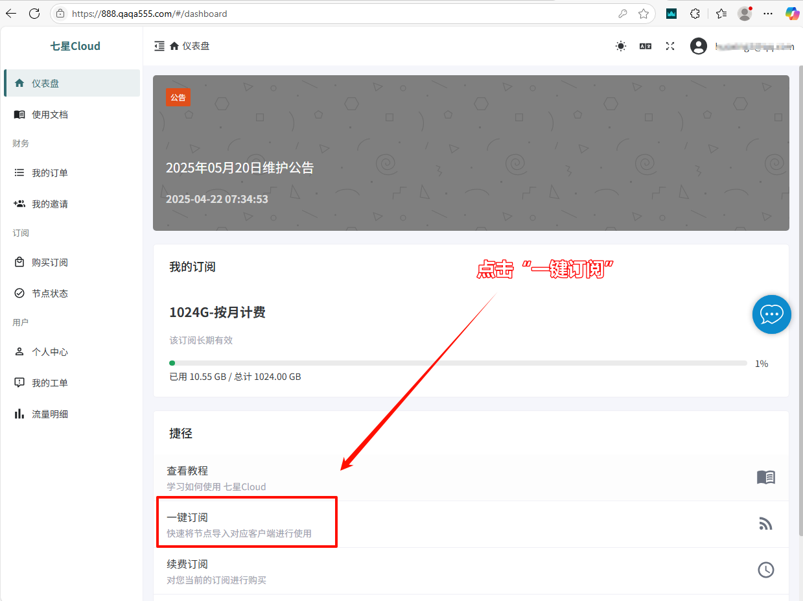
Task: Collapse sidebar with the menu fold icon
Action: pyautogui.click(x=159, y=46)
